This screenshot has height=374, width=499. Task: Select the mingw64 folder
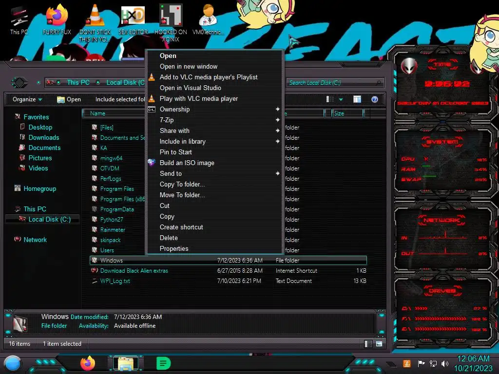[x=111, y=158]
